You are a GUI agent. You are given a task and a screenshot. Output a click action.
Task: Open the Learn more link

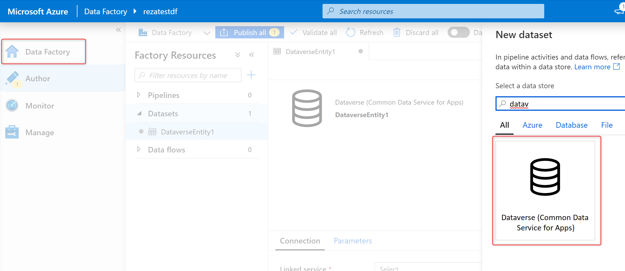(592, 67)
